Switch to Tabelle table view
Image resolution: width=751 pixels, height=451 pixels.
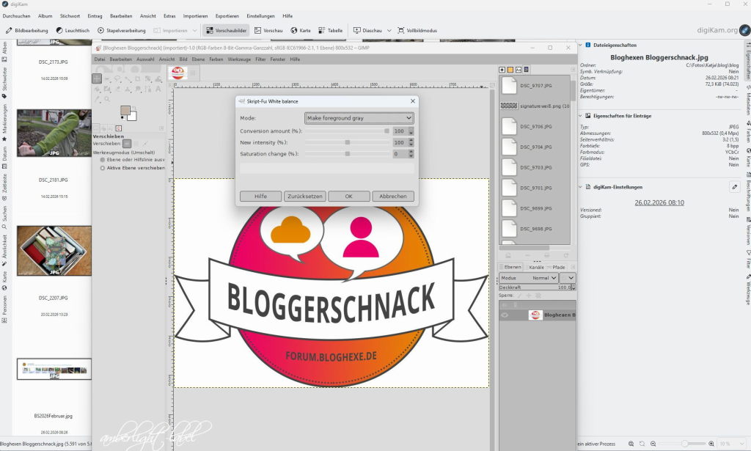(x=330, y=31)
